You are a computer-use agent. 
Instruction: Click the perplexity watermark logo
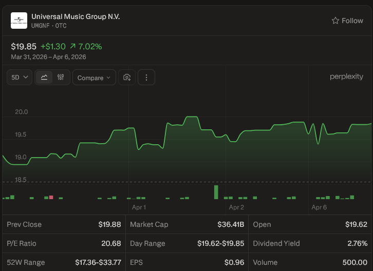click(346, 76)
